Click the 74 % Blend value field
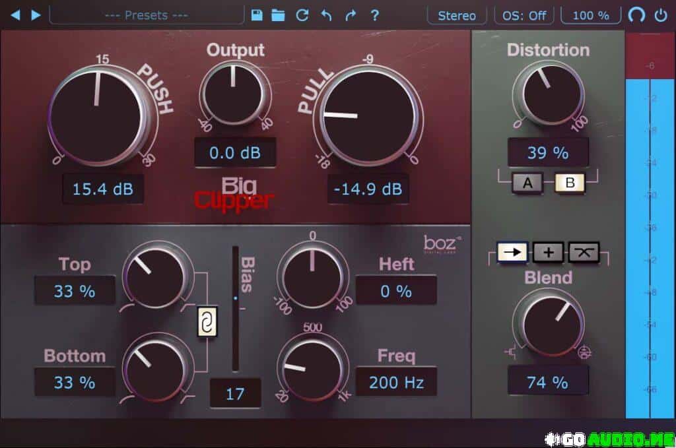The width and height of the screenshot is (676, 448). click(x=548, y=381)
